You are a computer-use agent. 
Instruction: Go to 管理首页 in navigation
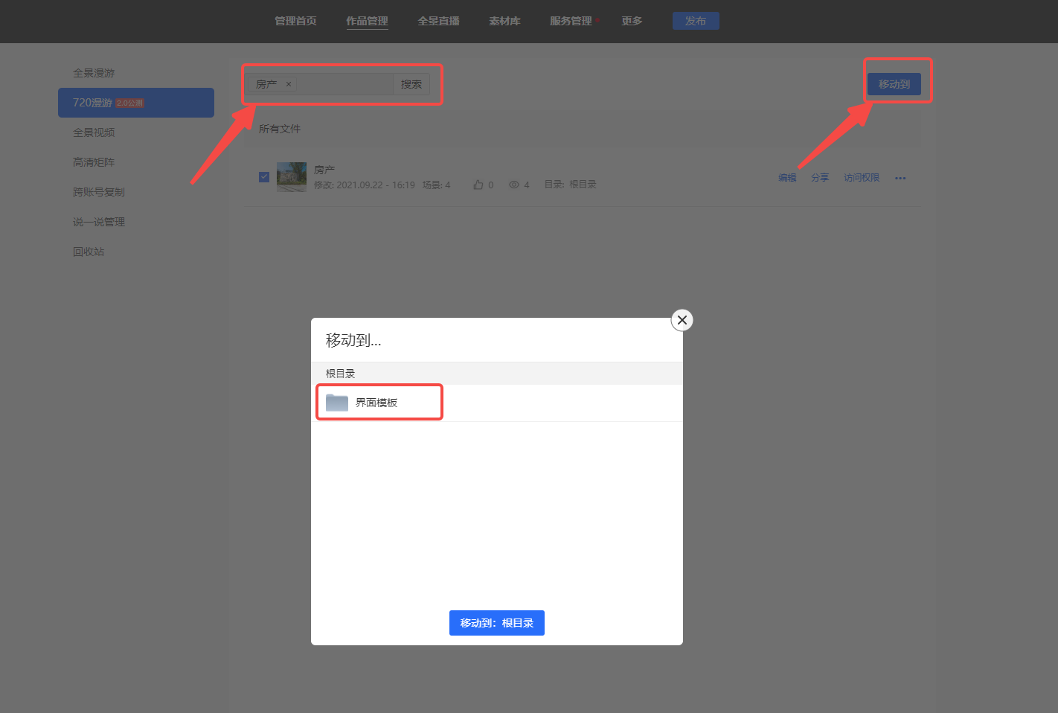(295, 21)
